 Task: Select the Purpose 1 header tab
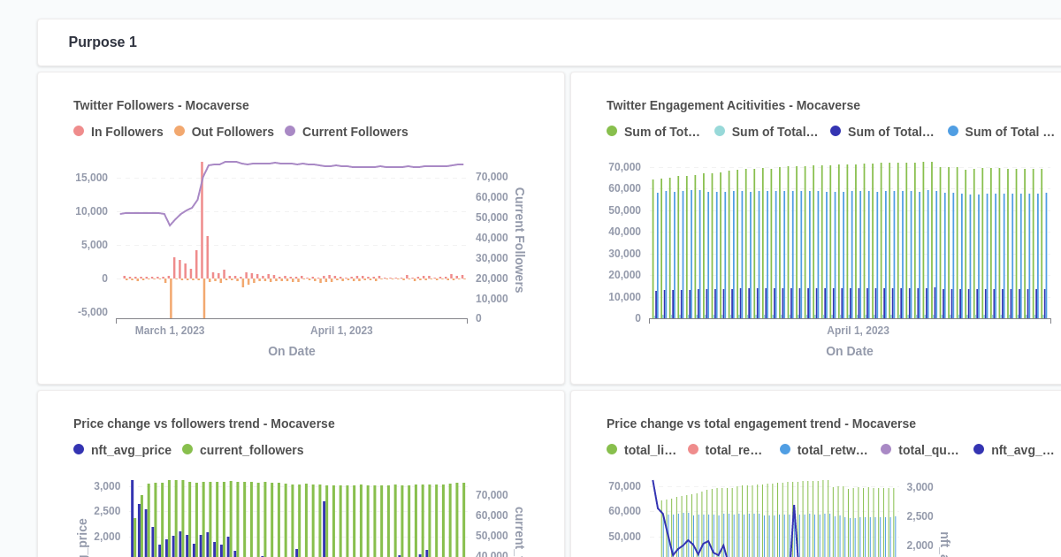103,42
